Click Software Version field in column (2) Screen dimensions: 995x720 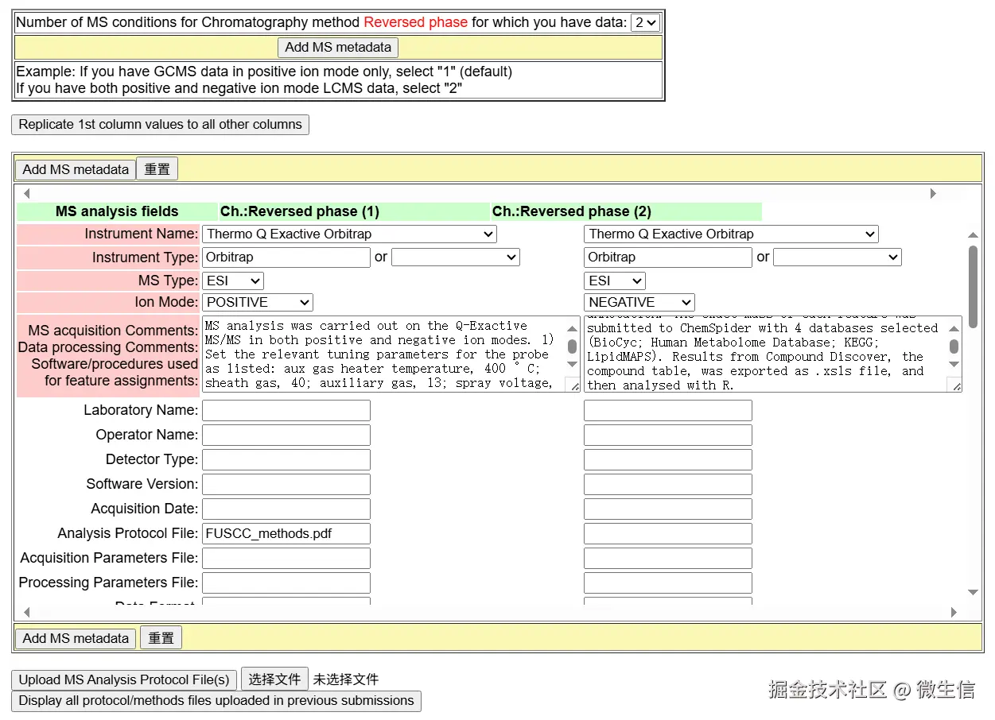[668, 485]
